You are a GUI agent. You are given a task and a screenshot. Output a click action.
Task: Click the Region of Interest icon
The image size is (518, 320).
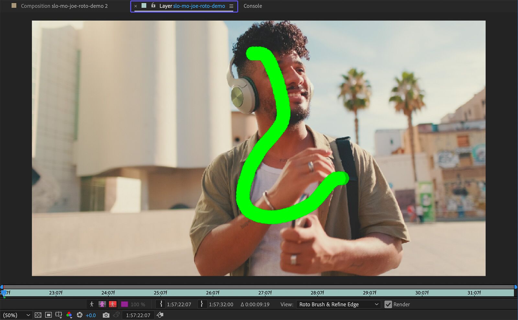59,315
